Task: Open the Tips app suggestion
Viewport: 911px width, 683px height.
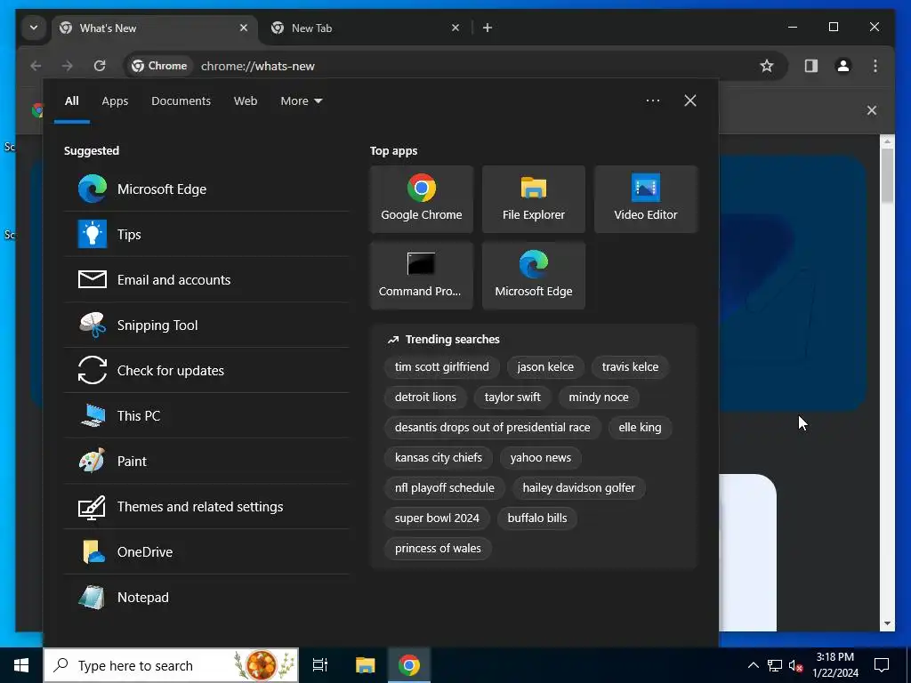Action: click(206, 234)
